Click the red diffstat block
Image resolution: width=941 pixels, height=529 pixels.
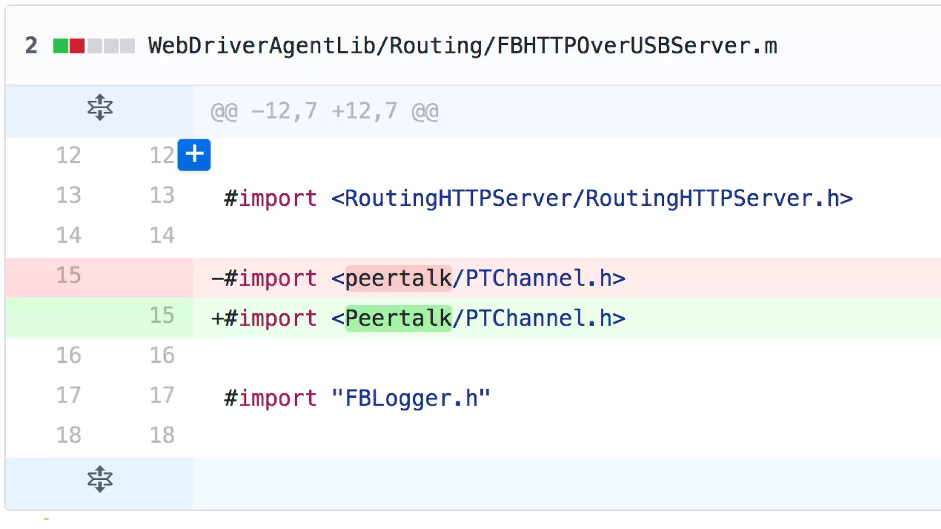point(77,46)
